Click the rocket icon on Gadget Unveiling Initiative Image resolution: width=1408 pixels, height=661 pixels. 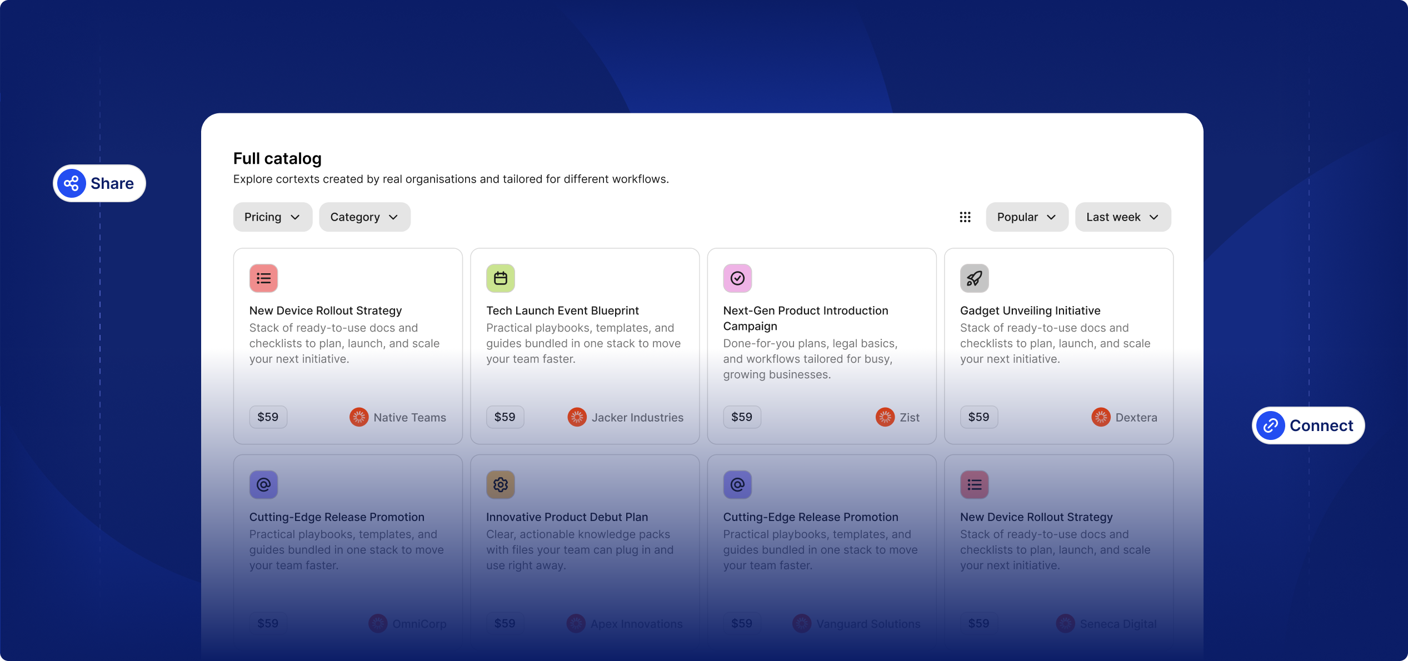click(x=974, y=278)
